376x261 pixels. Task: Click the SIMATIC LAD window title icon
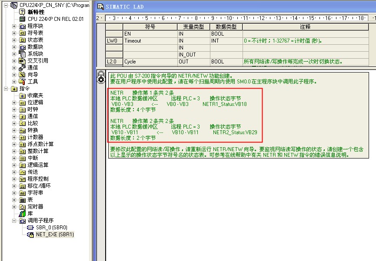tap(100, 7)
